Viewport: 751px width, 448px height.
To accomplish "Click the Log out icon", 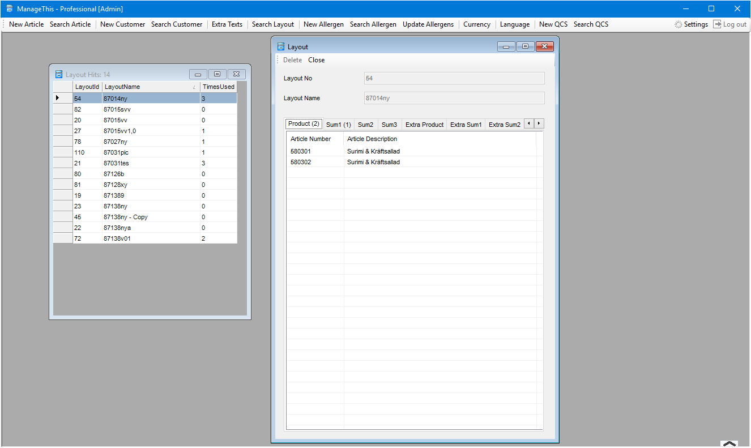I will coord(717,24).
